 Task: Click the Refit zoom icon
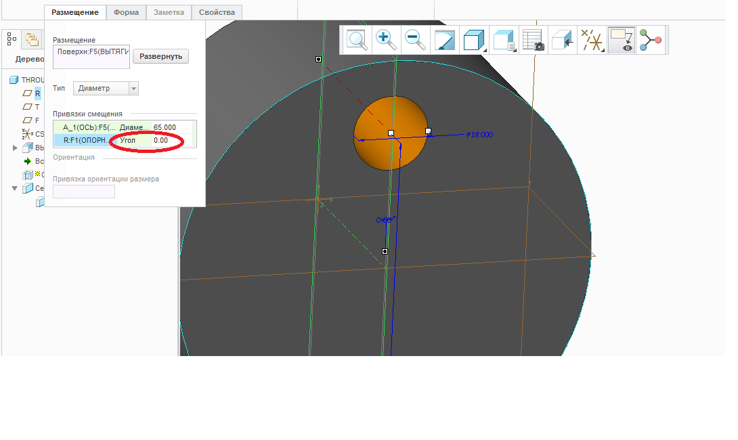[x=357, y=40]
